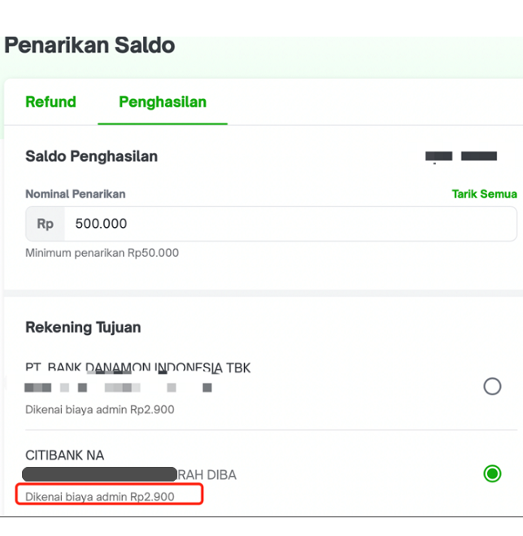Choose the PT Bank Danamon Indonesia TBK name
The width and height of the screenshot is (523, 536).
[x=137, y=368]
